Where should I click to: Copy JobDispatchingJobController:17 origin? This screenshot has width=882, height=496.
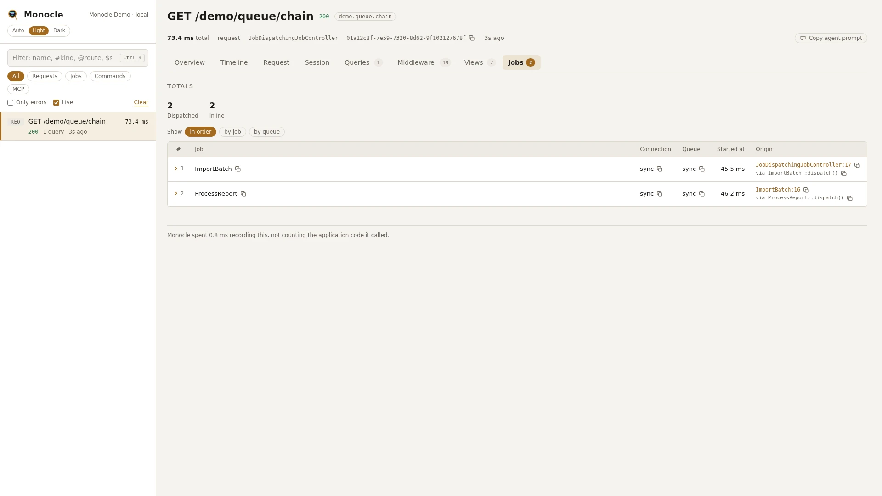coord(857,165)
